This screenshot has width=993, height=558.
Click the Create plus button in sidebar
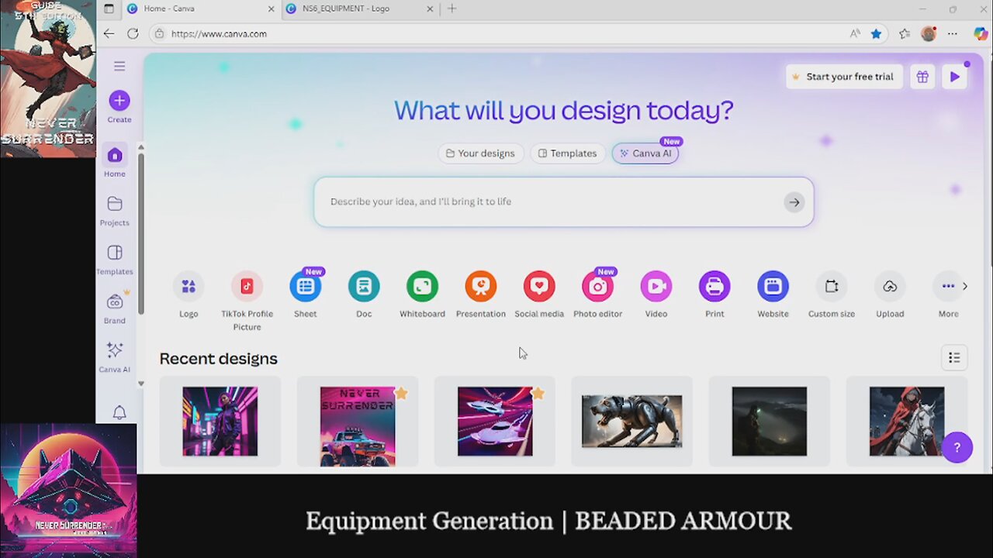point(119,101)
